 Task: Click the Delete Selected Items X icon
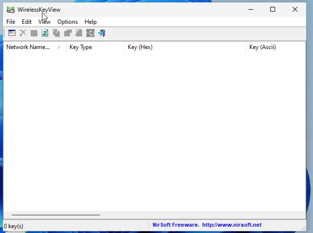pos(23,33)
